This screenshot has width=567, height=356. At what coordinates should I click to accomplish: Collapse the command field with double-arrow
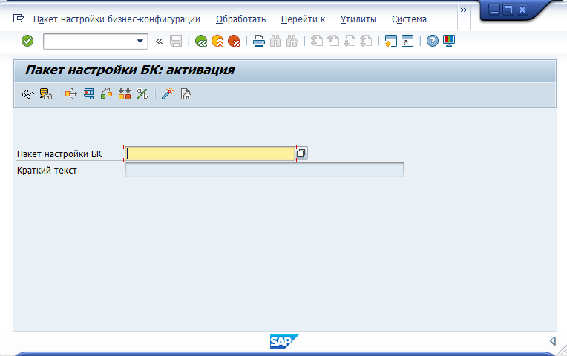pos(159,42)
